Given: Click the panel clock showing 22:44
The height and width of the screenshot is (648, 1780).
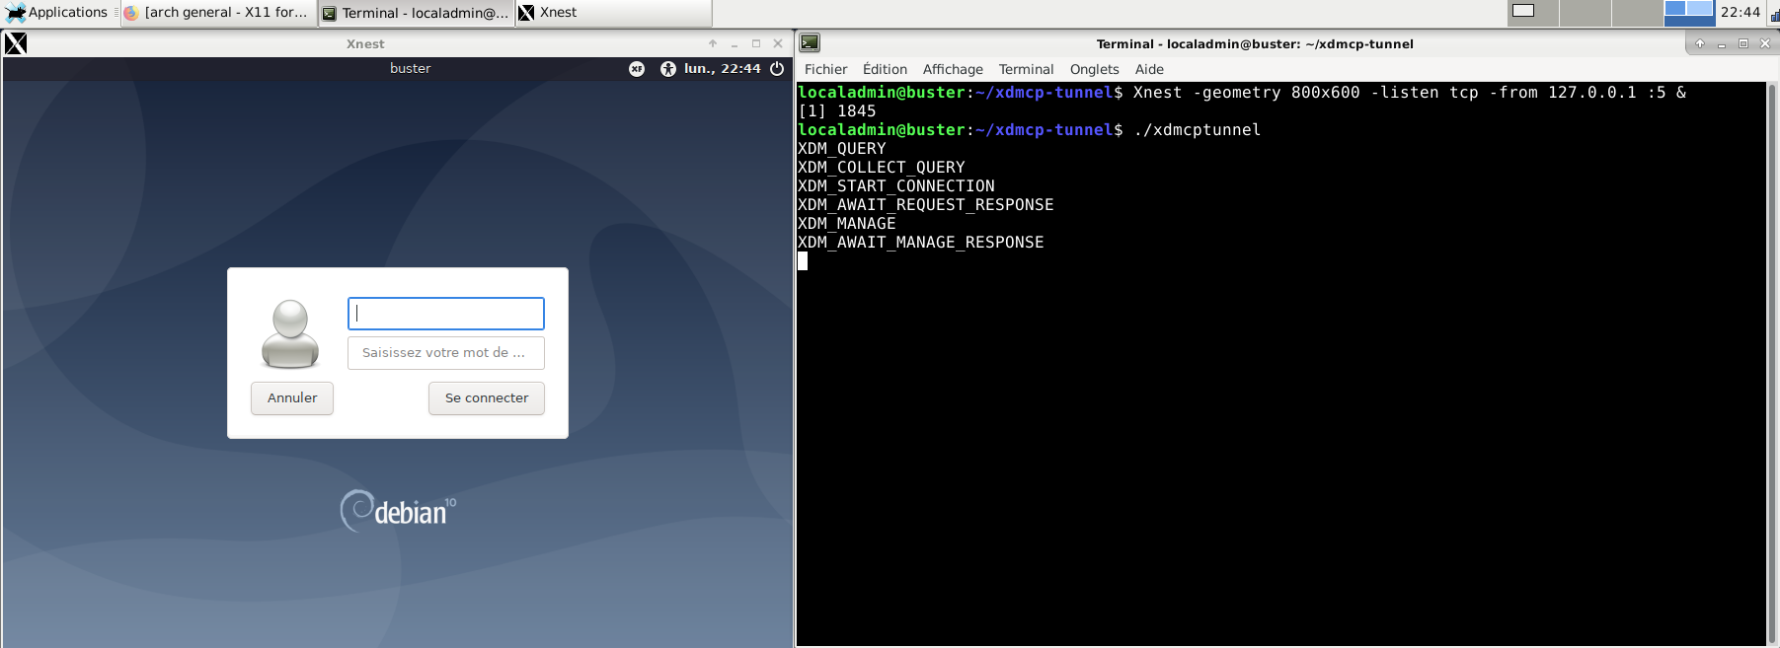Looking at the screenshot, I should pyautogui.click(x=1740, y=13).
